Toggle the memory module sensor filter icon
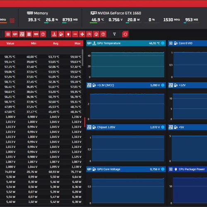The image size is (207, 207). [x=36, y=34]
